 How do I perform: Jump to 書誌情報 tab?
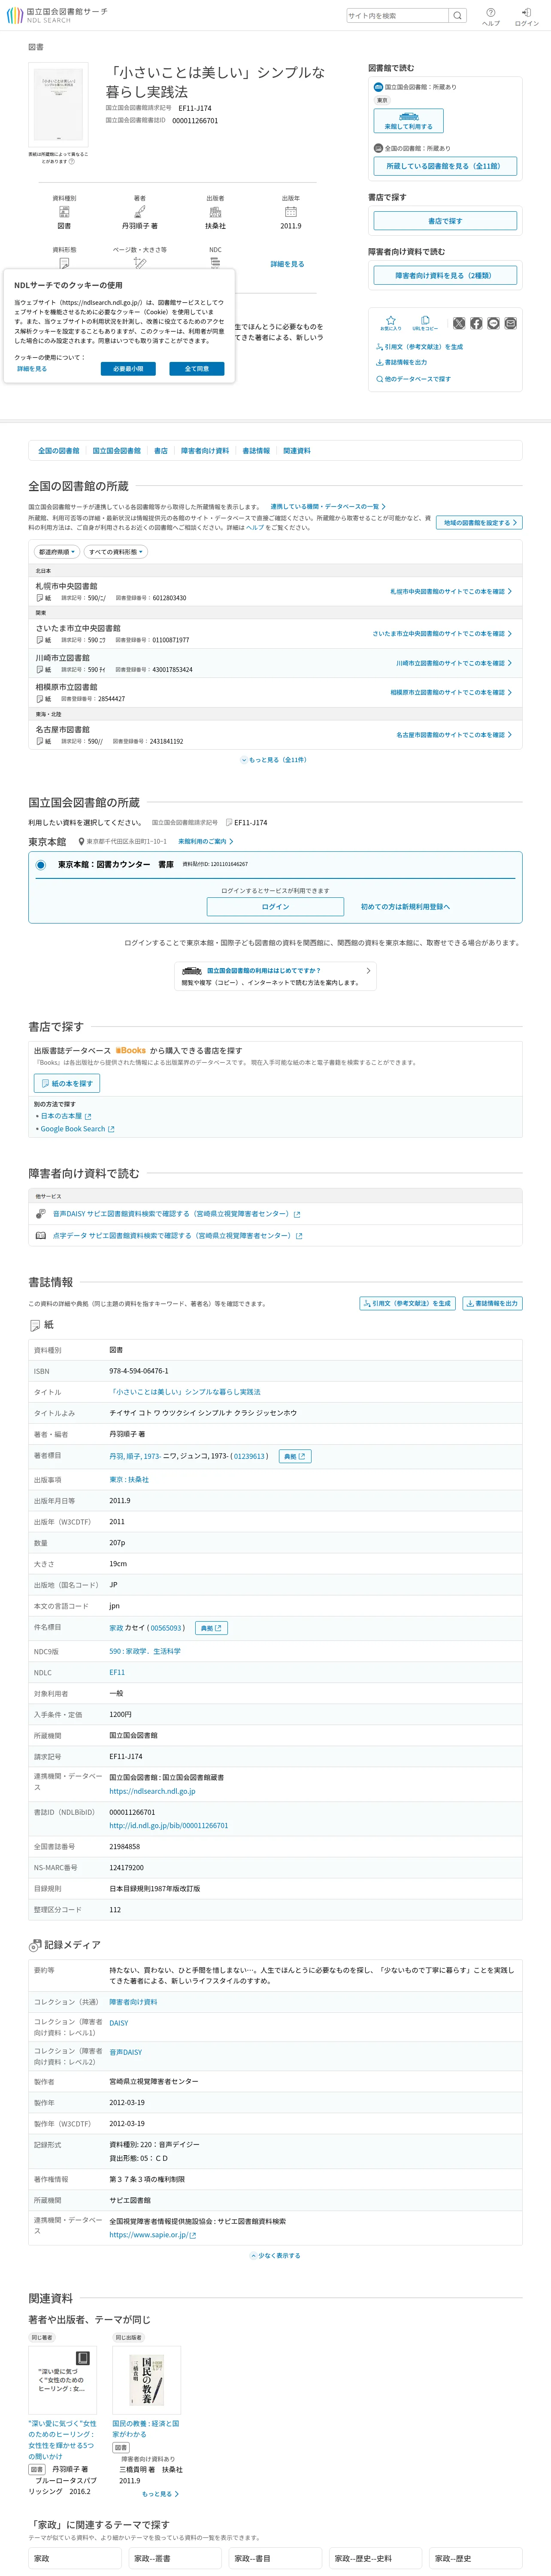pos(256,451)
